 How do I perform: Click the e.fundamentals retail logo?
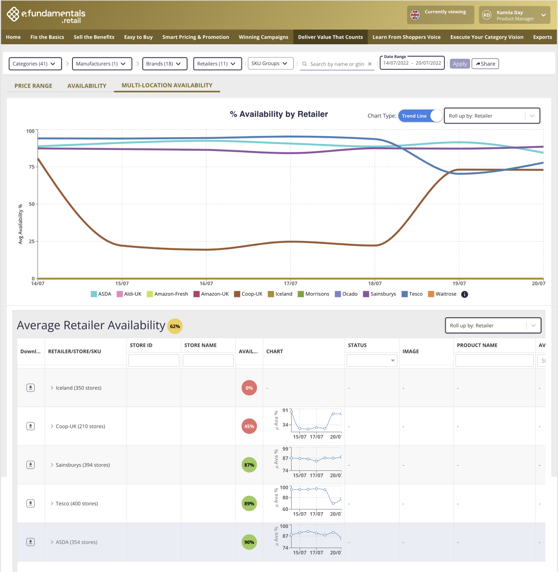[46, 15]
